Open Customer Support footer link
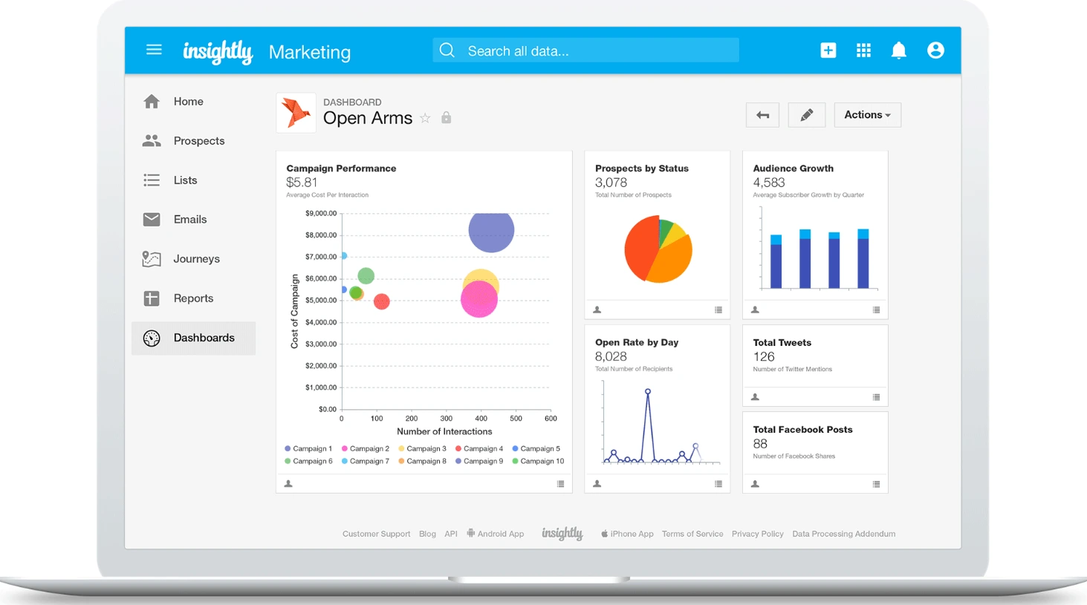The image size is (1087, 605). [376, 534]
